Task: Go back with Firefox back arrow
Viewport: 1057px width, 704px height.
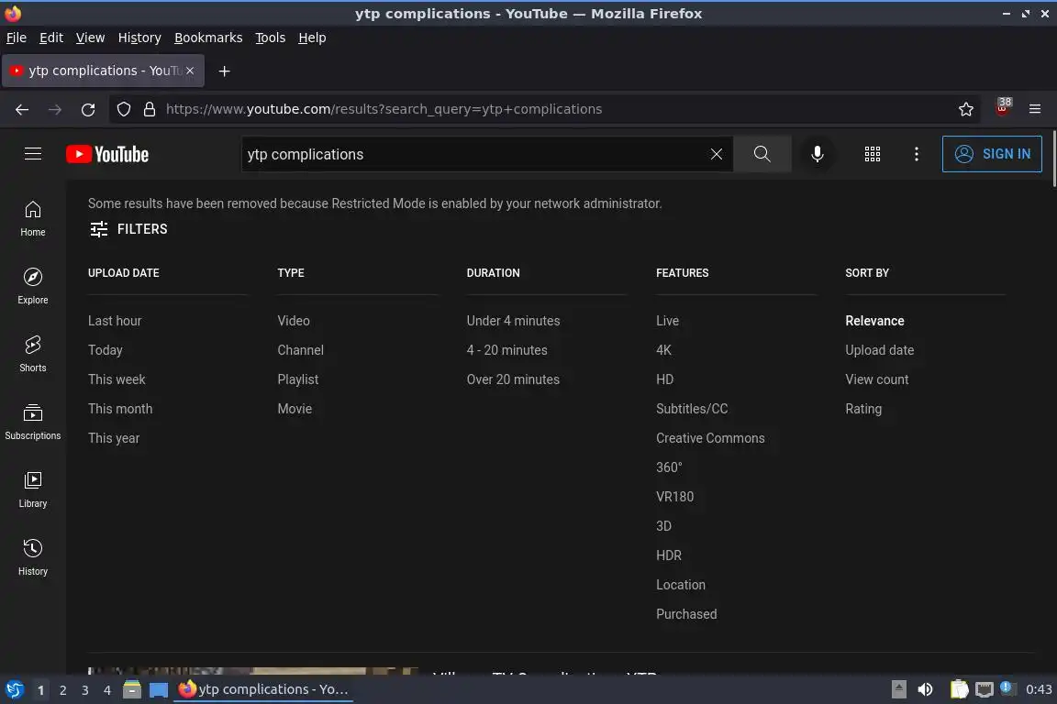Action: (x=22, y=109)
